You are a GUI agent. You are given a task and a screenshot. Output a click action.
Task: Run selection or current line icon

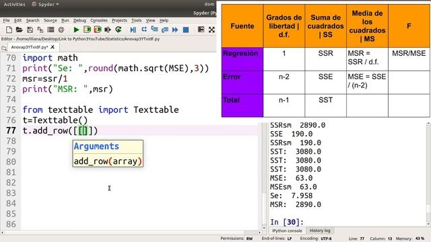(108, 30)
